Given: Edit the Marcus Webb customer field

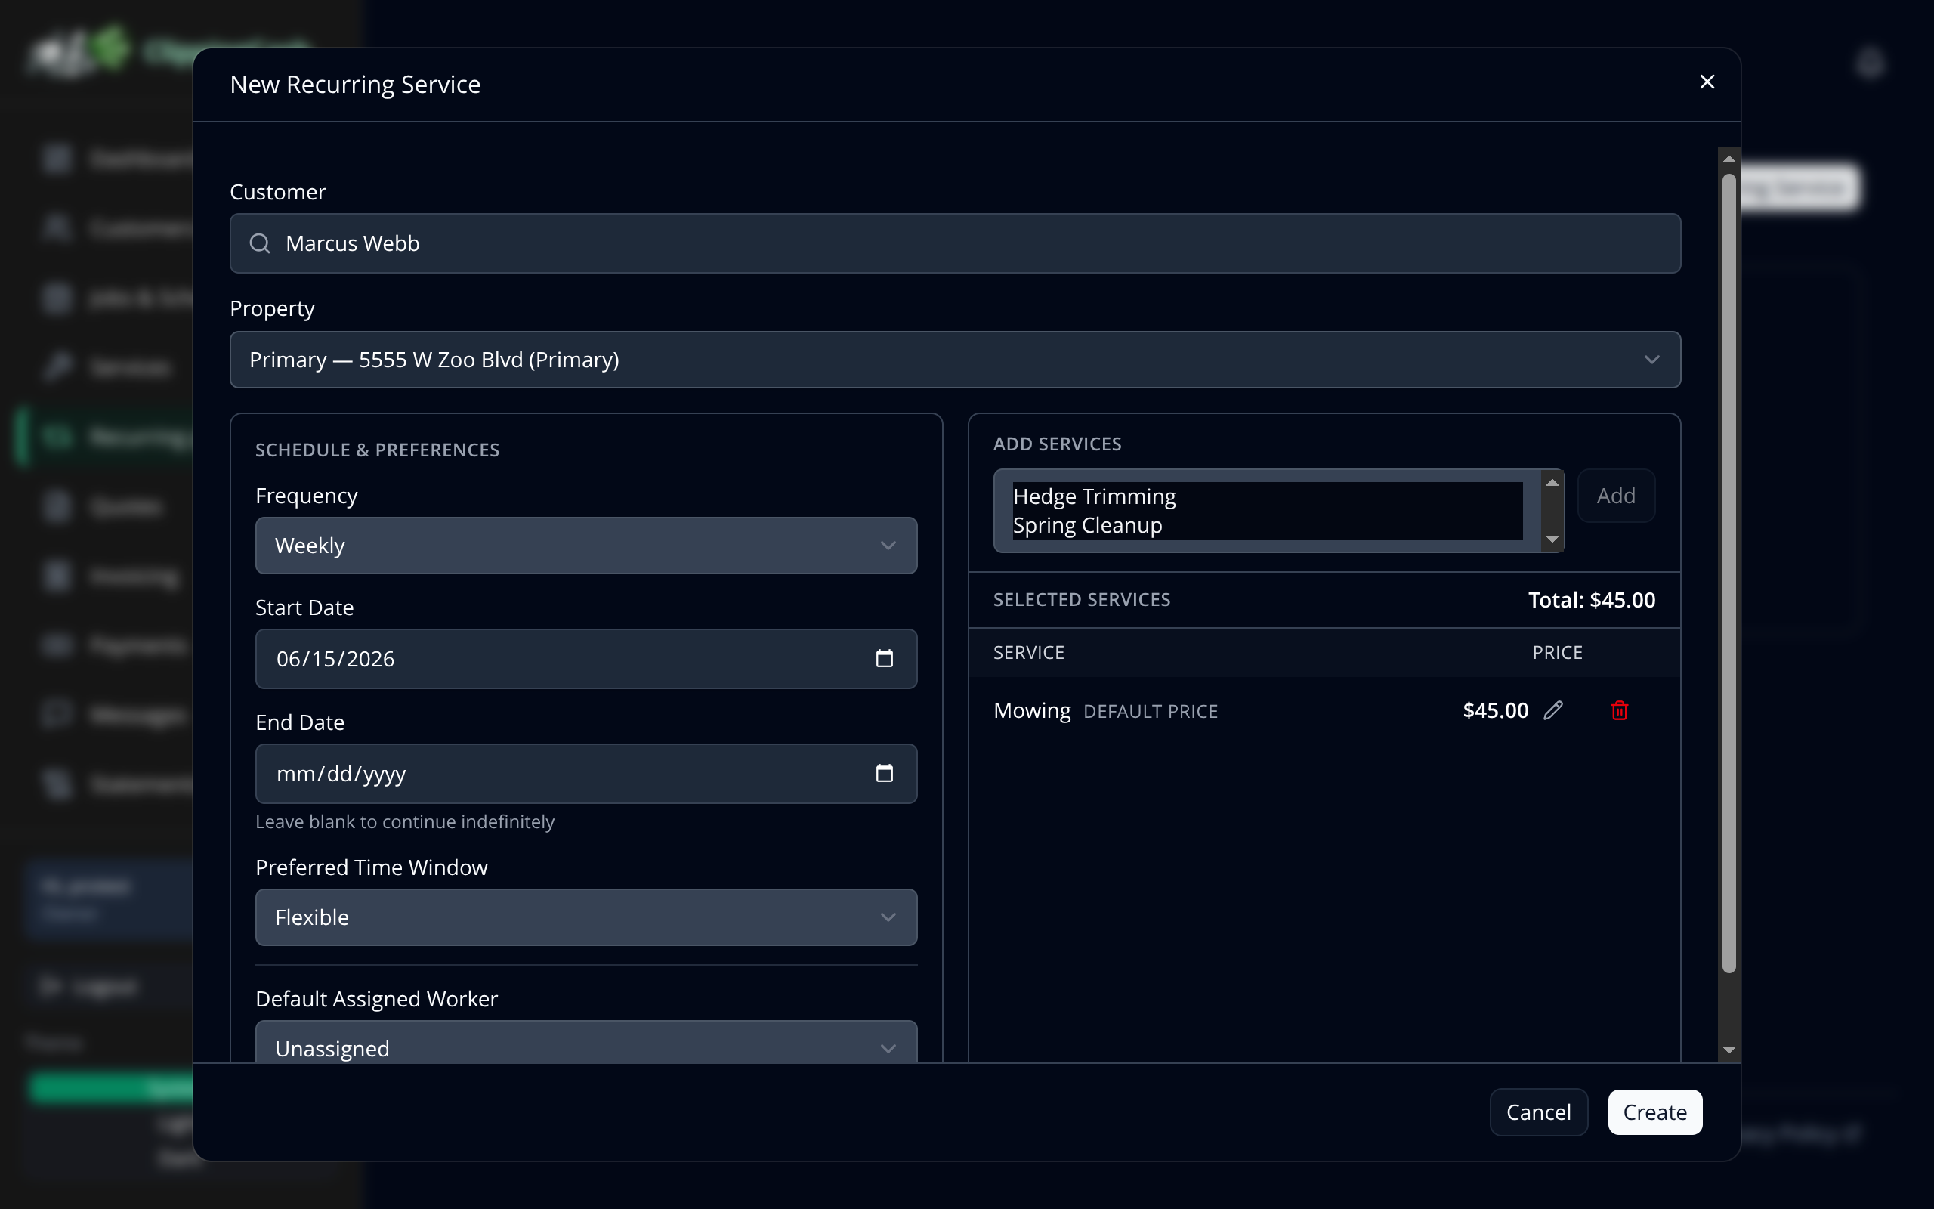Looking at the screenshot, I should coord(955,243).
